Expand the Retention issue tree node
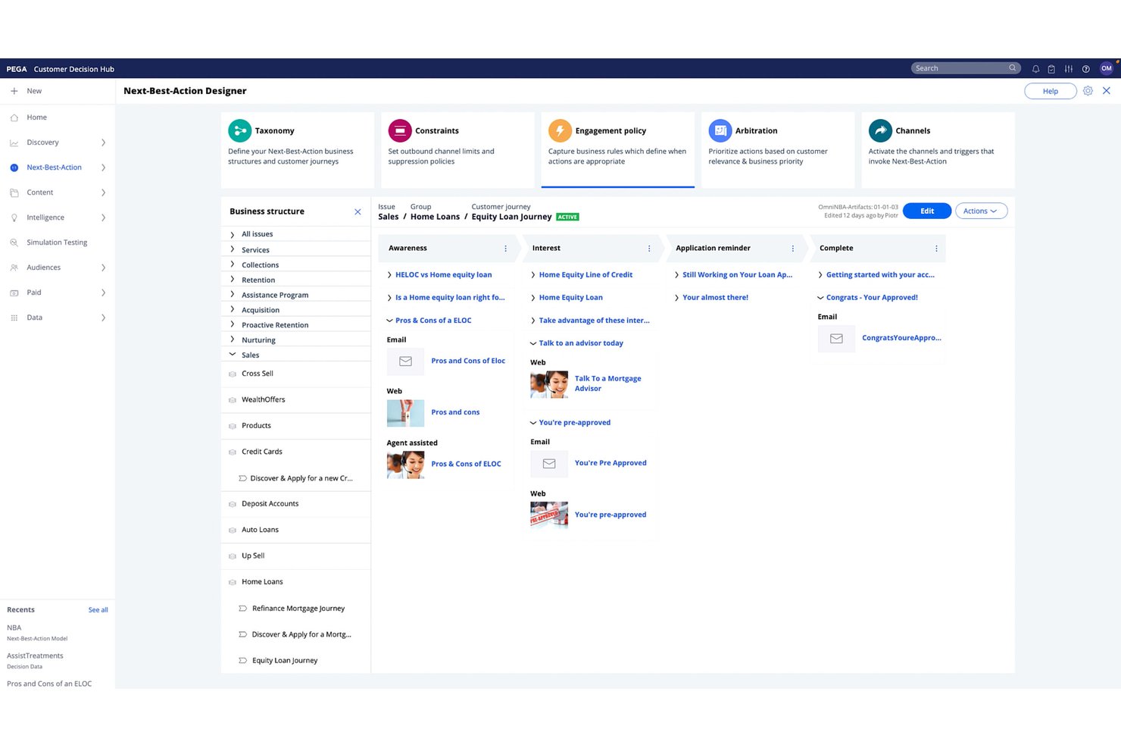 (x=233, y=280)
